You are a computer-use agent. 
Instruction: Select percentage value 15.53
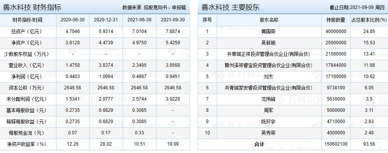(369, 43)
